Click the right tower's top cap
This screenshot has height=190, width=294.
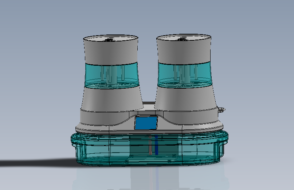[x=184, y=38]
